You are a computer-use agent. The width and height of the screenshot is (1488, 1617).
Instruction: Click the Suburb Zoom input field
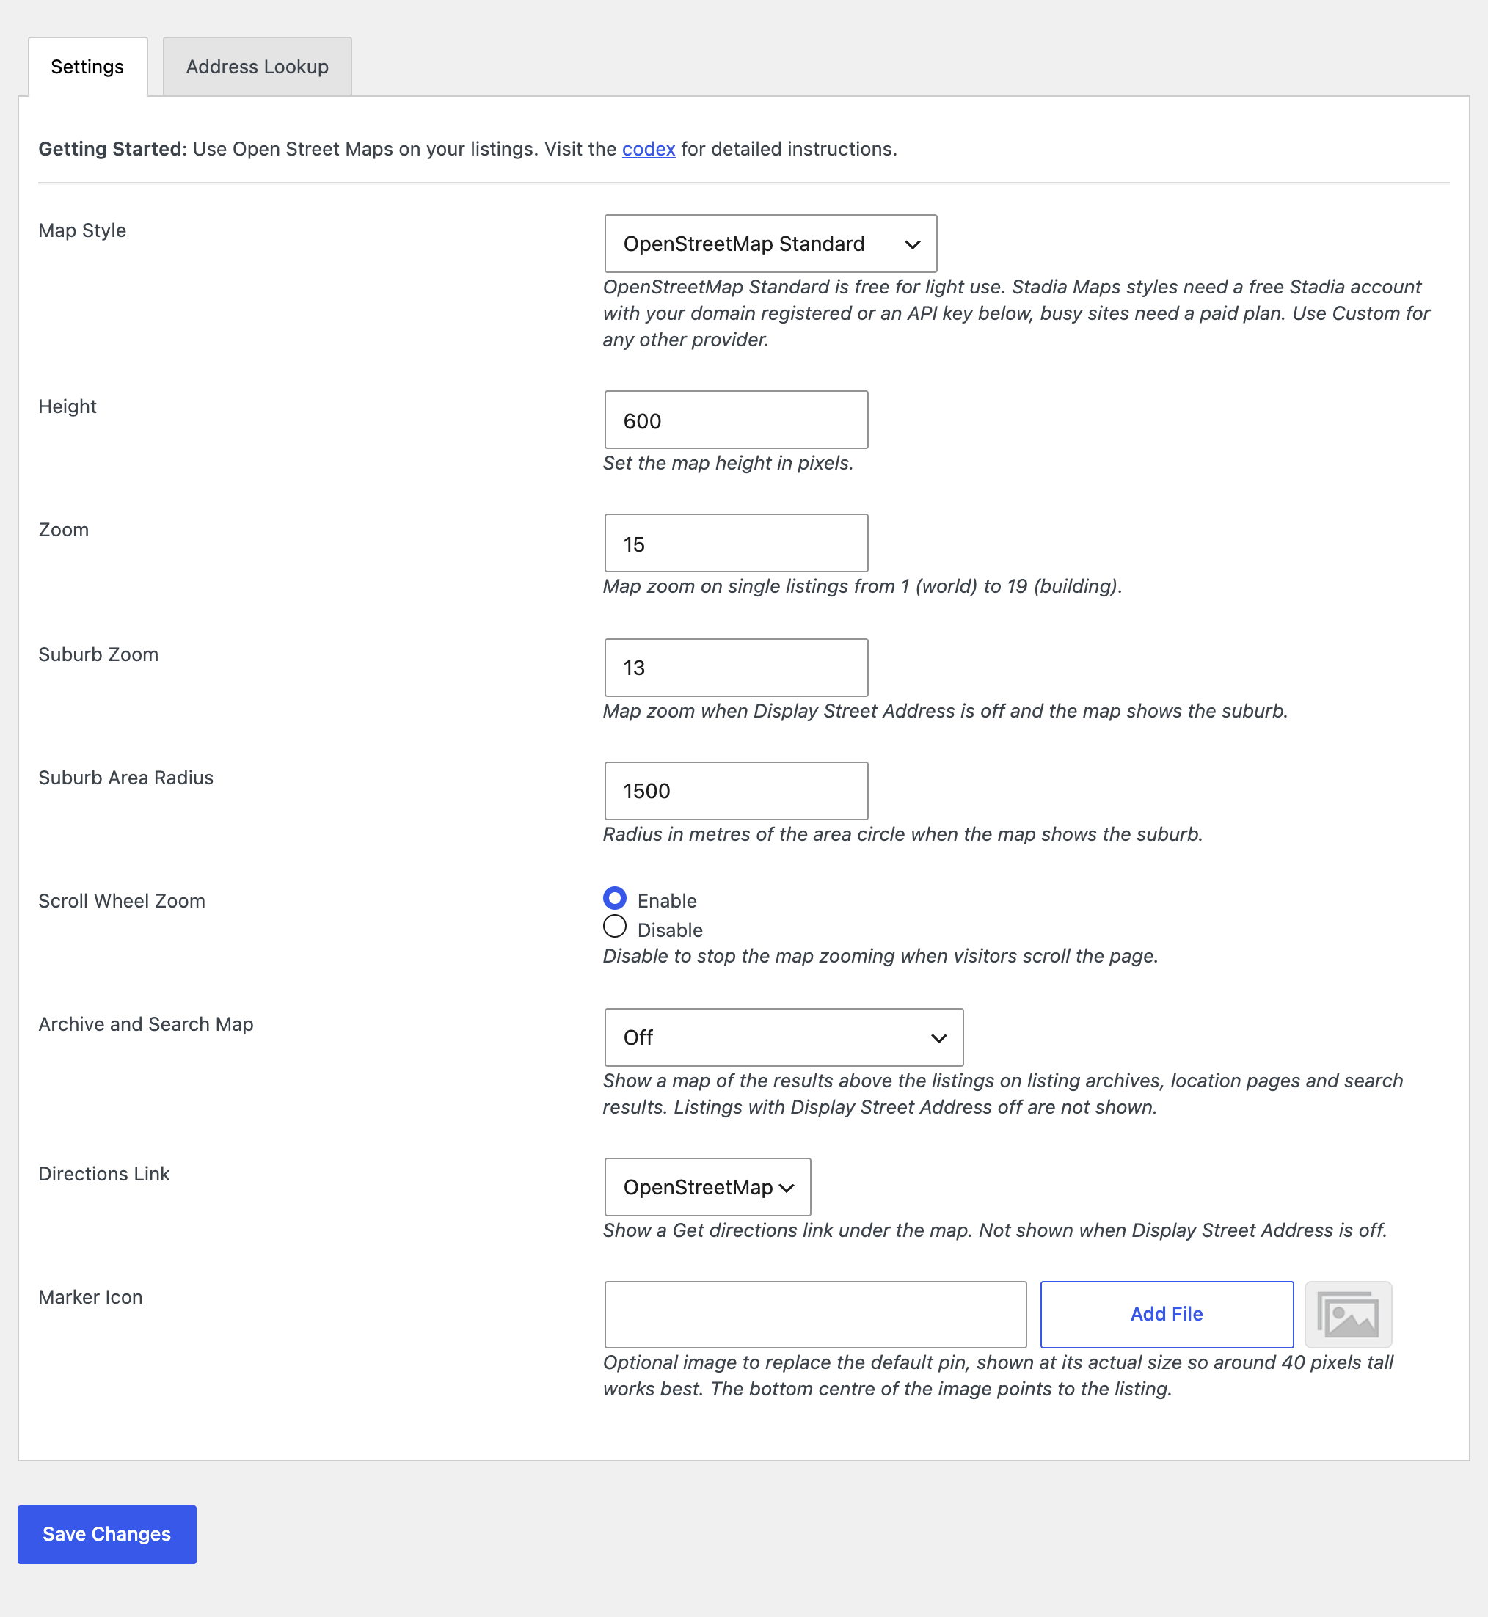[x=736, y=668]
